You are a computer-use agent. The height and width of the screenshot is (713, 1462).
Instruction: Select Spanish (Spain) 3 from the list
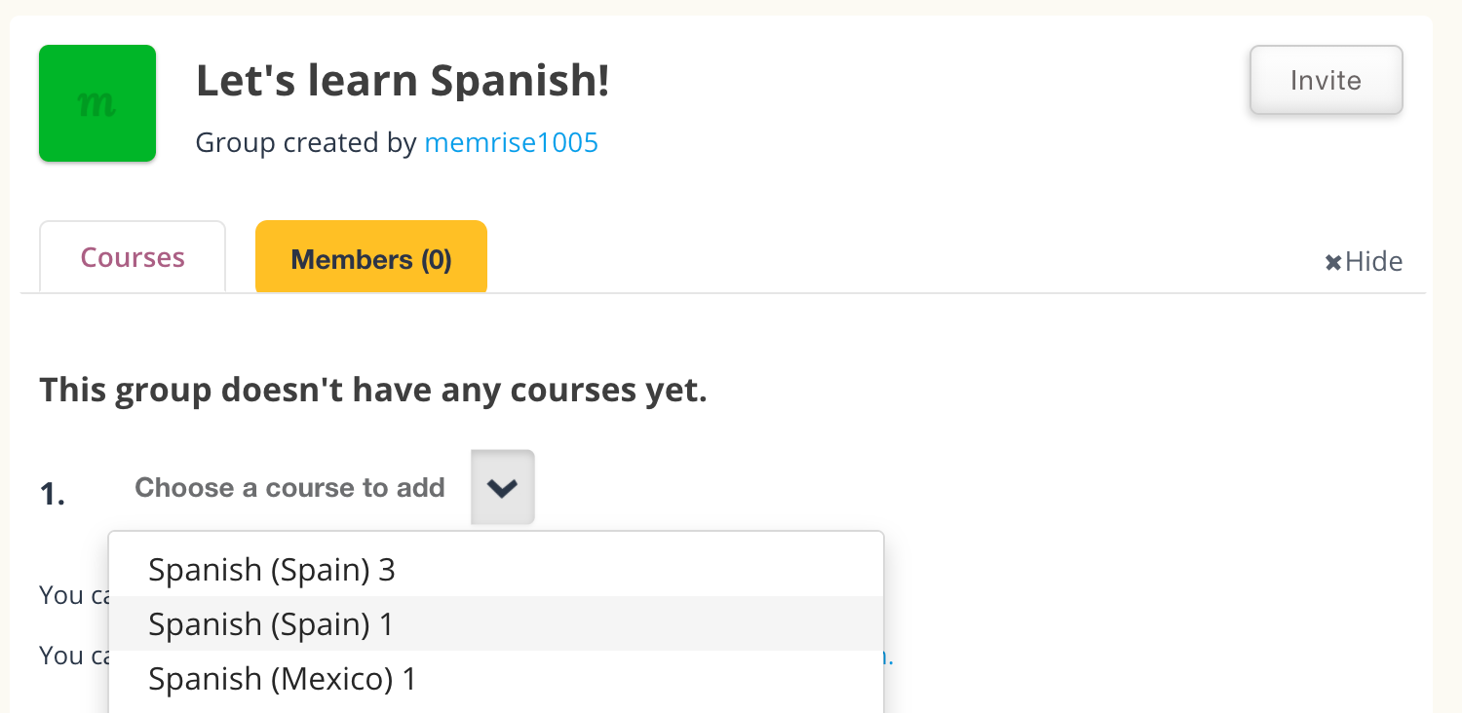point(272,570)
